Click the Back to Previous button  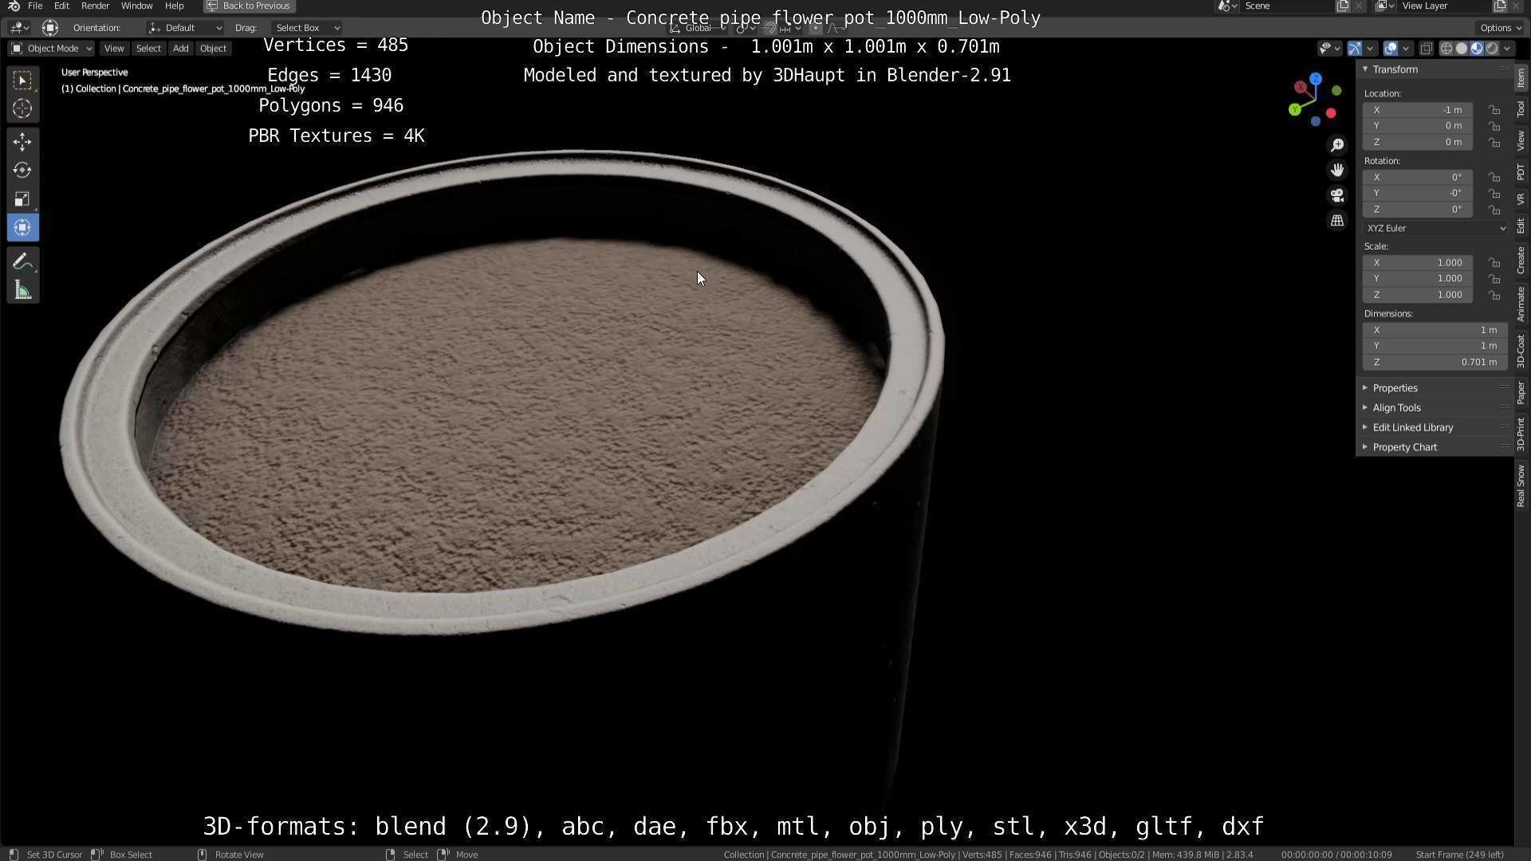tap(249, 6)
